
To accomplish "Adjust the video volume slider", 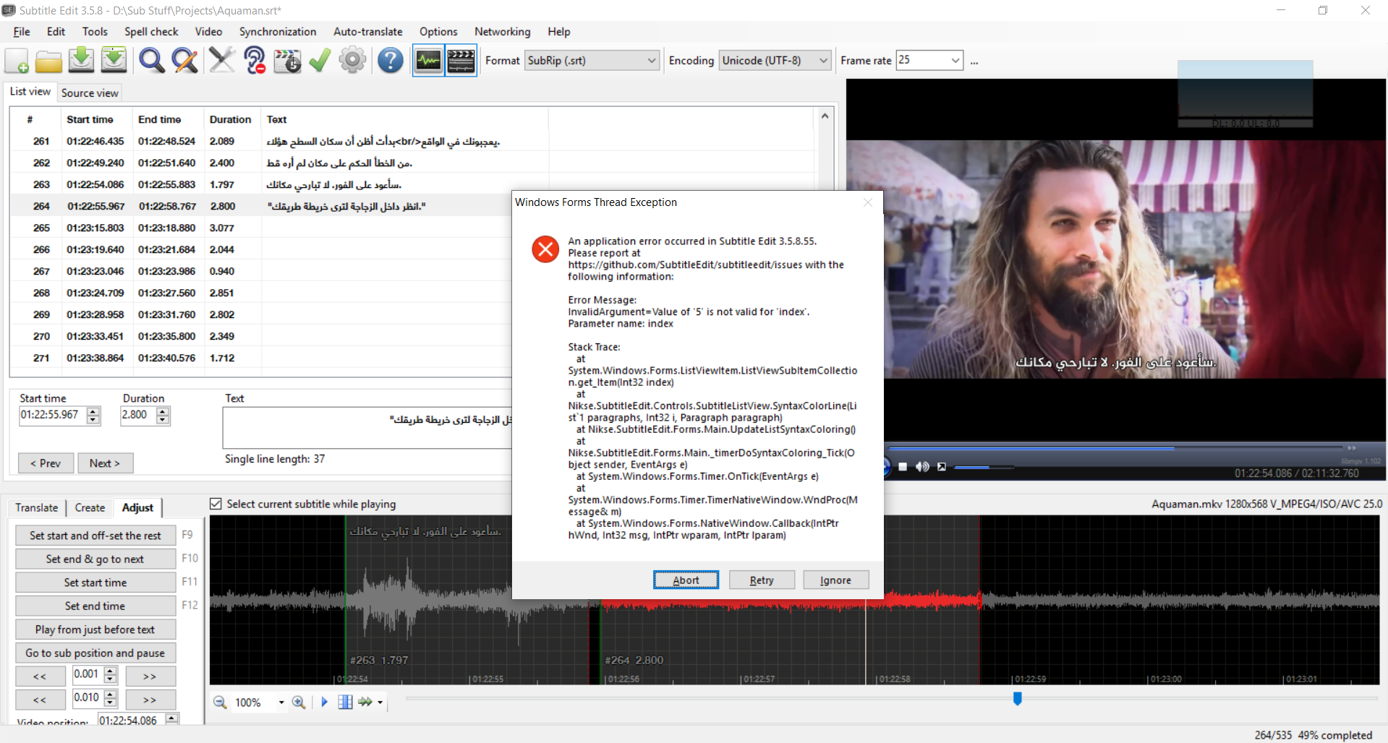I will pos(983,468).
